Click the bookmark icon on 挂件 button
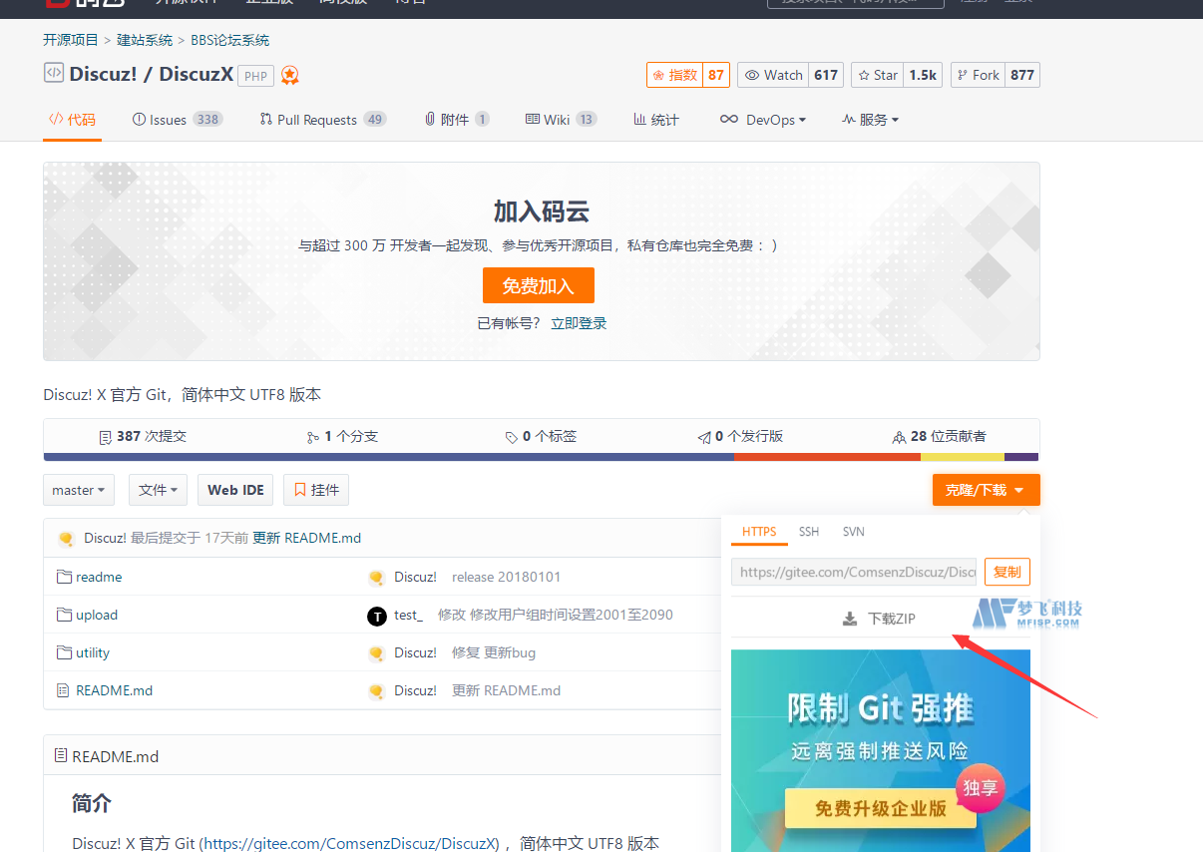The image size is (1203, 852). [x=299, y=489]
